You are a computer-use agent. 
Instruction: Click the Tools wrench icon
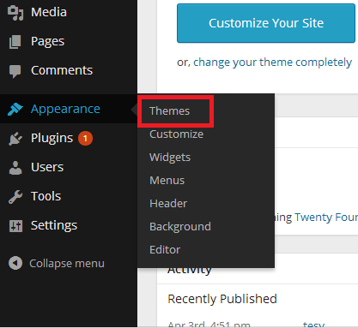tap(15, 197)
